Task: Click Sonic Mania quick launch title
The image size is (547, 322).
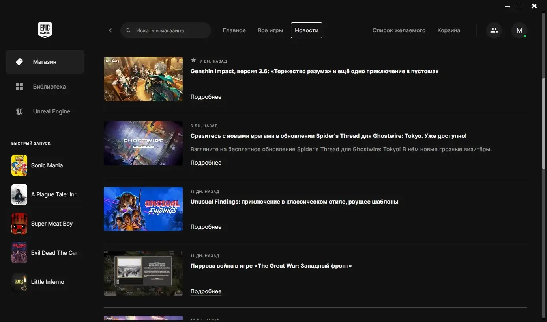Action: tap(47, 165)
